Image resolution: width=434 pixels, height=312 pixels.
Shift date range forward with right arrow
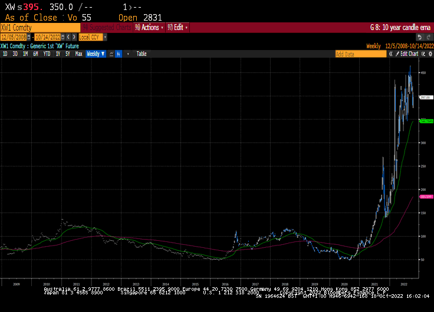pos(74,37)
